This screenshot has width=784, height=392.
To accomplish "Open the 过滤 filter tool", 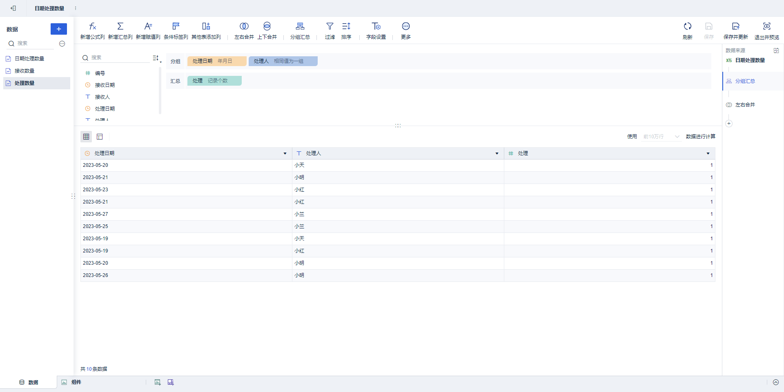I will [330, 27].
